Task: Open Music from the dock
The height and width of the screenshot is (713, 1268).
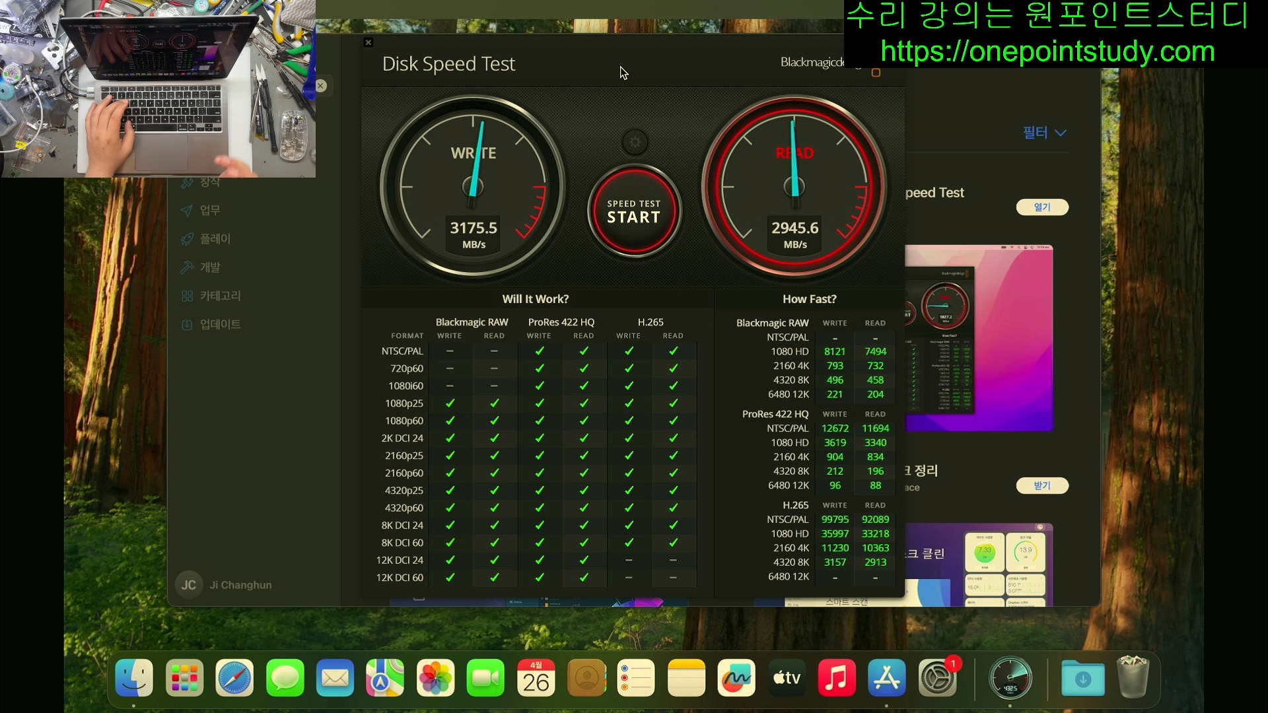Action: [837, 678]
